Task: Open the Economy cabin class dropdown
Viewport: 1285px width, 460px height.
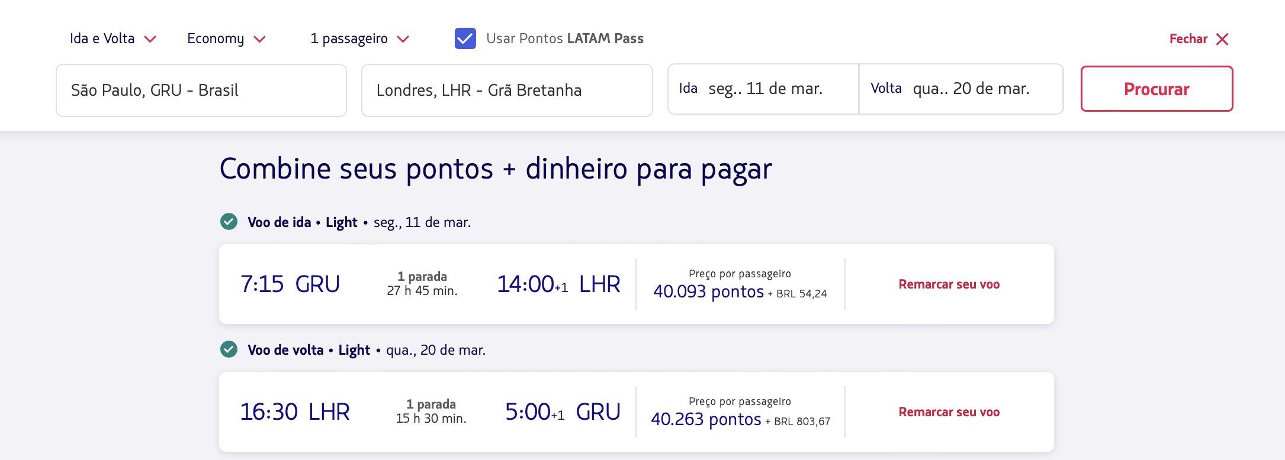Action: pos(226,38)
